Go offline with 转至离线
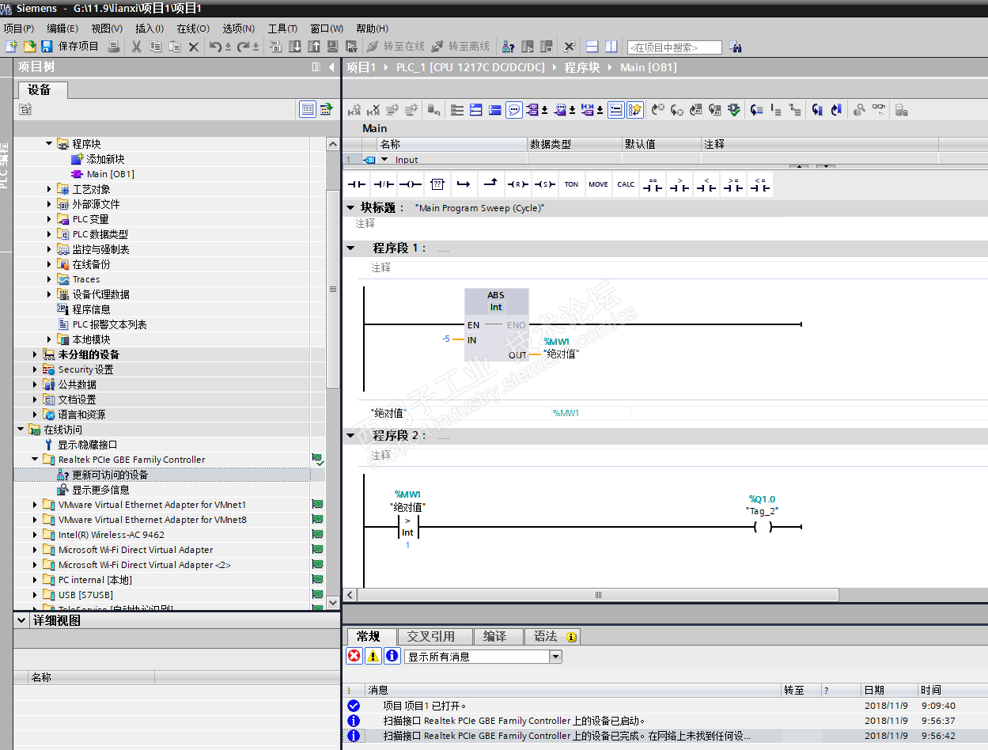Screen dimensions: 988x750 pyautogui.click(x=460, y=47)
